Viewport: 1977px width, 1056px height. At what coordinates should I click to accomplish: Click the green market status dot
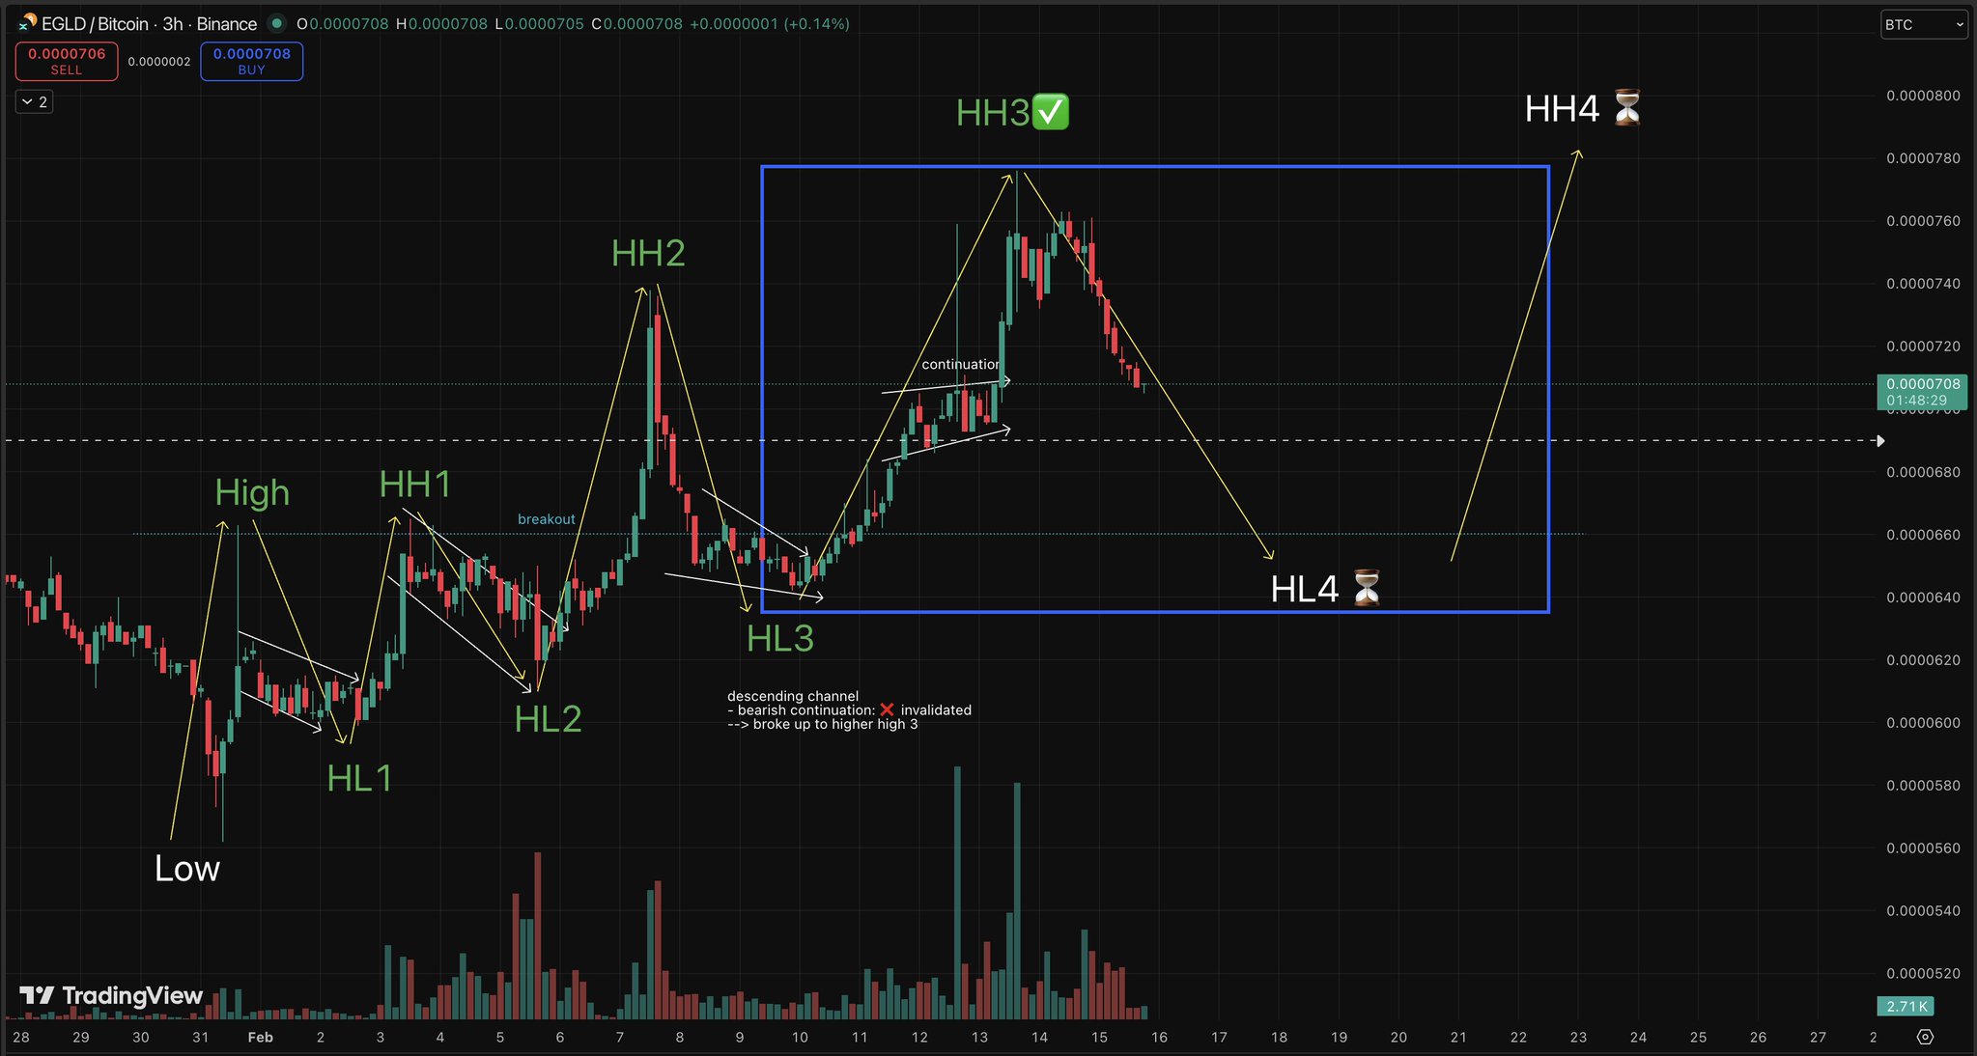(x=277, y=23)
